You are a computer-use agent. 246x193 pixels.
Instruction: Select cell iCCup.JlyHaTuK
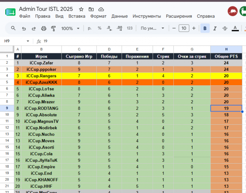(42, 160)
